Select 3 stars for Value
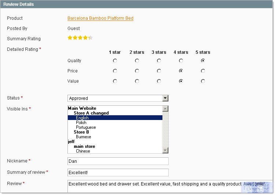Viewport: 275px width, 195px height. (159, 81)
